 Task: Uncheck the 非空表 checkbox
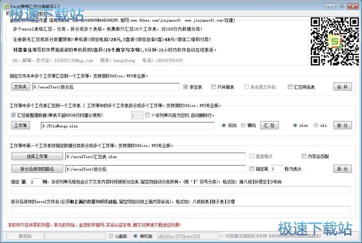click(186, 87)
